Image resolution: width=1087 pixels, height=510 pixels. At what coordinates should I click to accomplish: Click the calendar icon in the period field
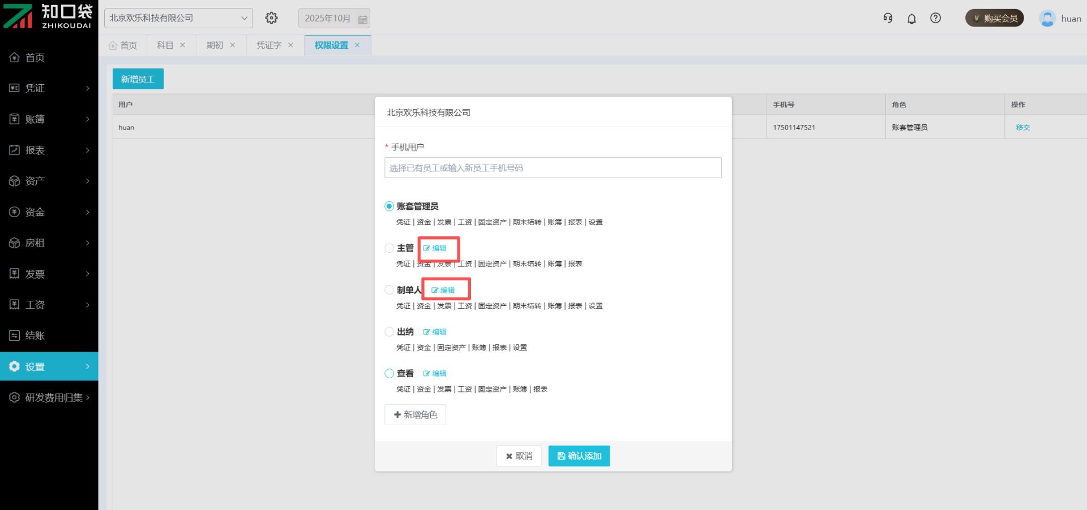[363, 19]
